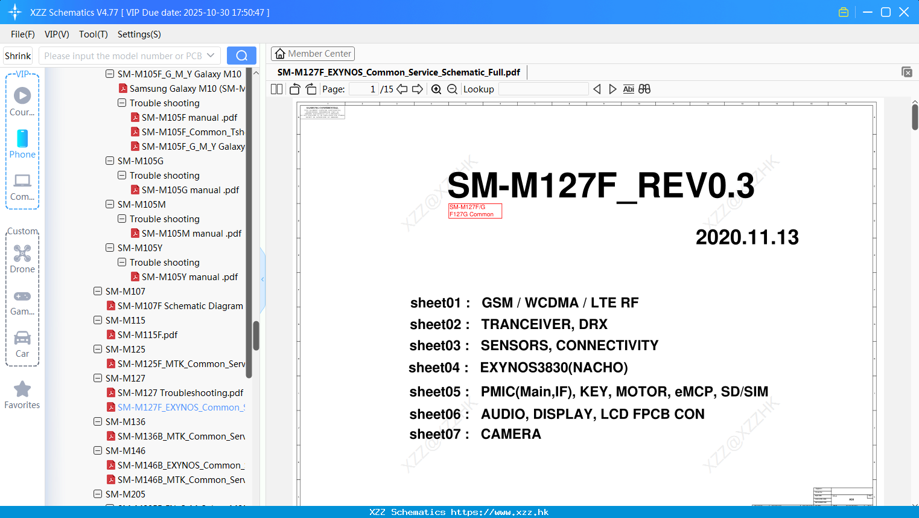Click the PDF icon beside SM-M127 Troubleshooting.pdf
Image resolution: width=919 pixels, height=518 pixels.
pyautogui.click(x=111, y=393)
